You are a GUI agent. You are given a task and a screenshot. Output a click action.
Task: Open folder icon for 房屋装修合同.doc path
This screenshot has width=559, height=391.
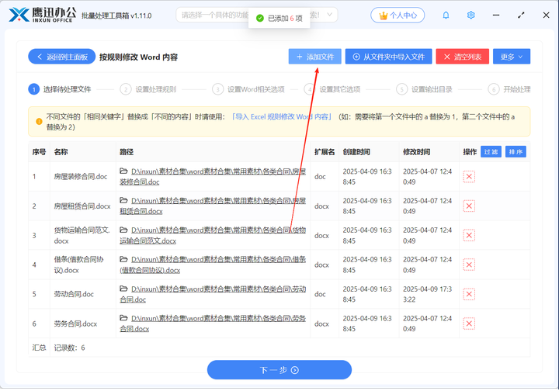coord(123,171)
